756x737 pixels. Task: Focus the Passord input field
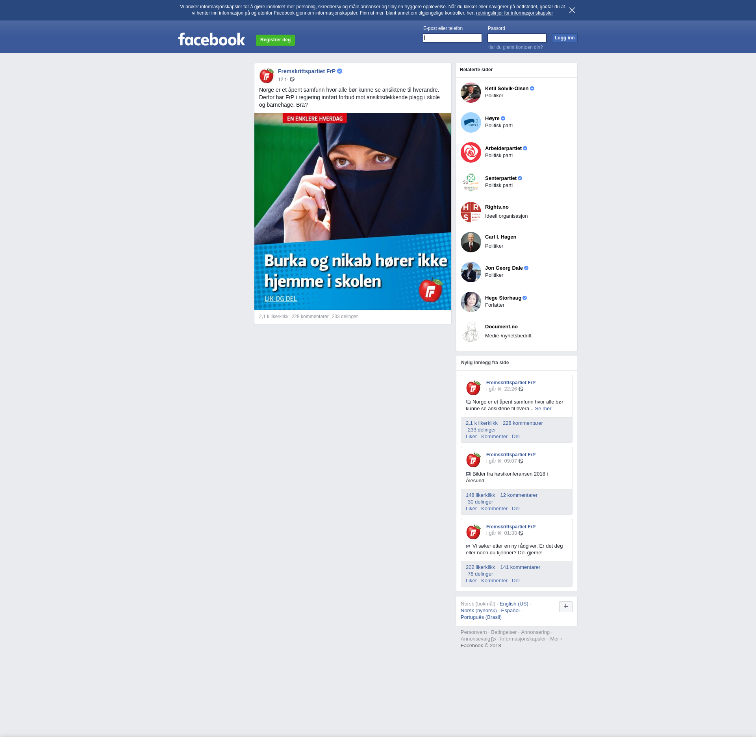tap(517, 38)
